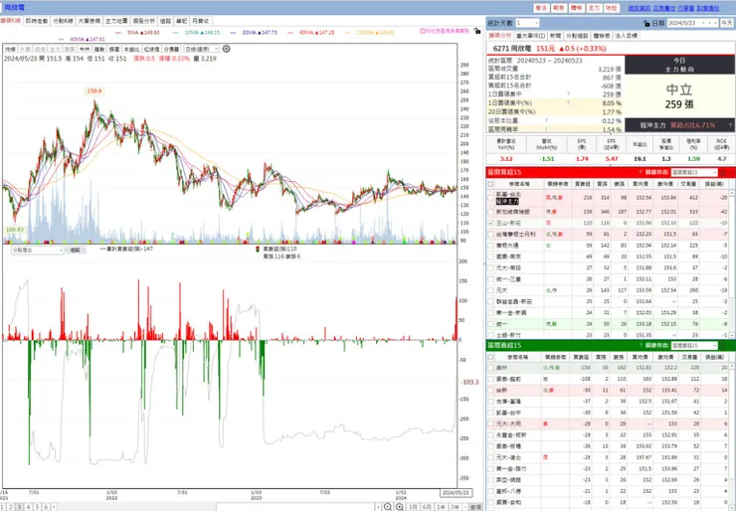The height and width of the screenshot is (511, 736).
Task: Click zoom in magnifier below chart
Action: [x=400, y=507]
